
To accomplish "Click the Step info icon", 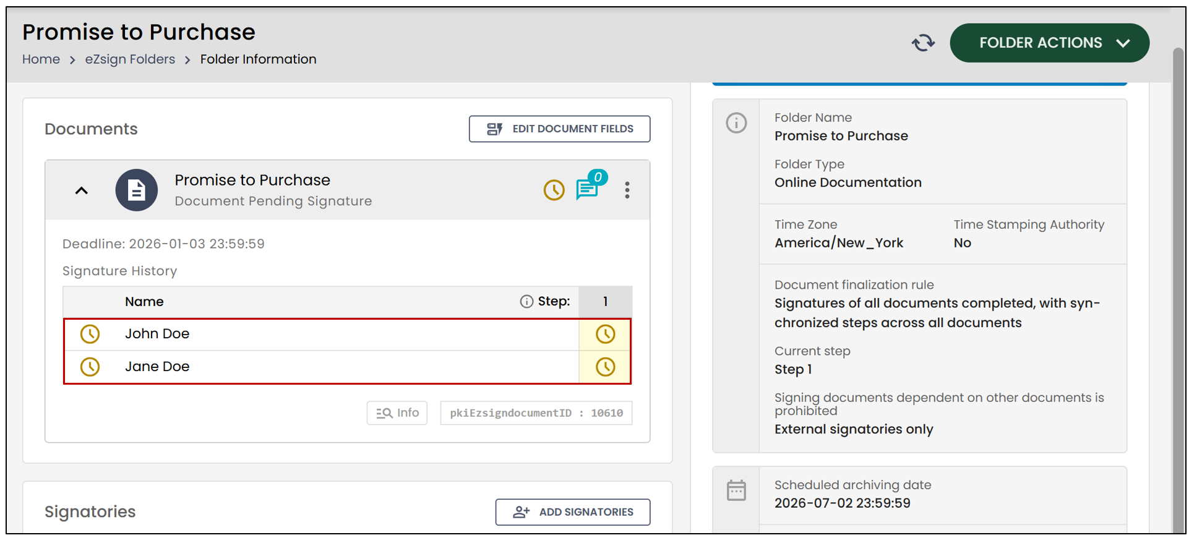I will click(x=526, y=301).
